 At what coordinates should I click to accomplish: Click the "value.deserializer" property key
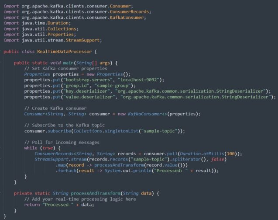[x=89, y=97]
